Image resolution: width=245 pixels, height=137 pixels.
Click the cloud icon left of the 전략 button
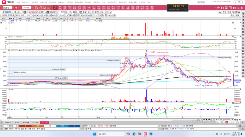tap(220, 12)
